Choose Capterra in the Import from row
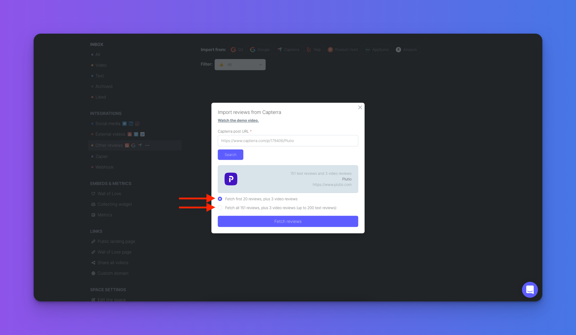 (x=288, y=50)
